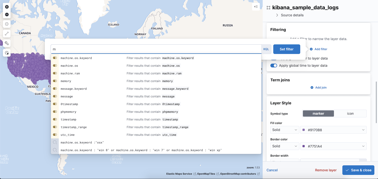Open the Fill color Solid dropdown
The height and width of the screenshot is (179, 378).
pos(285,130)
